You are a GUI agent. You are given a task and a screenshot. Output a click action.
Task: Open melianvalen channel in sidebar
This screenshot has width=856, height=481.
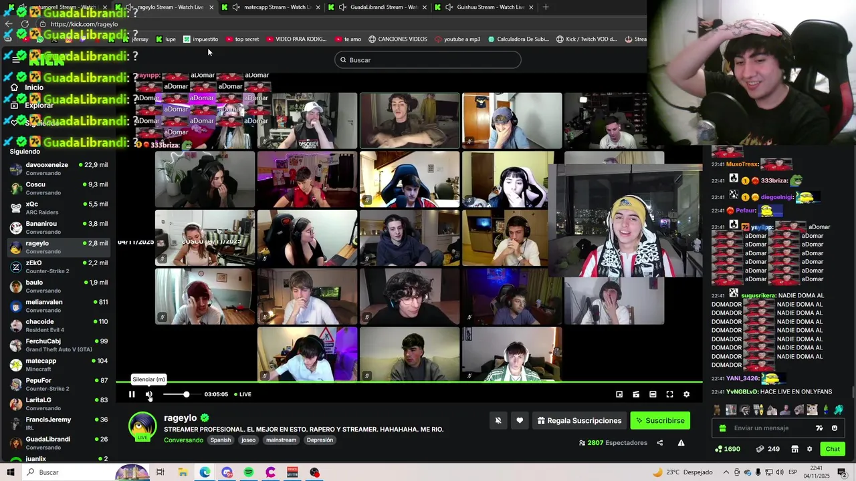(58, 306)
